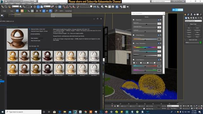Check the Color Balance All checkbox
The height and width of the screenshot is (114, 203).
tap(134, 63)
